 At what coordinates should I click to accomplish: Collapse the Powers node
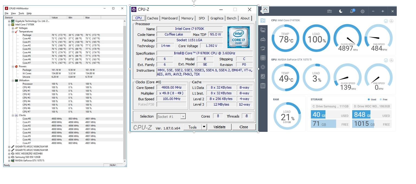13,66
